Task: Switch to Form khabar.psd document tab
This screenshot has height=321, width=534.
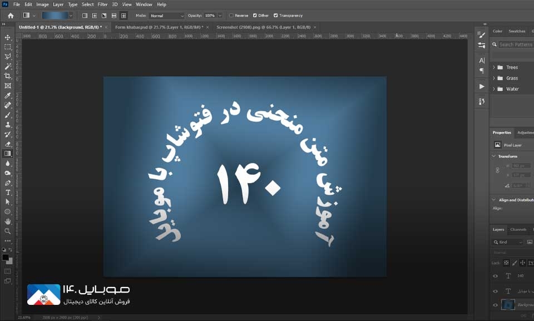Action: point(159,27)
